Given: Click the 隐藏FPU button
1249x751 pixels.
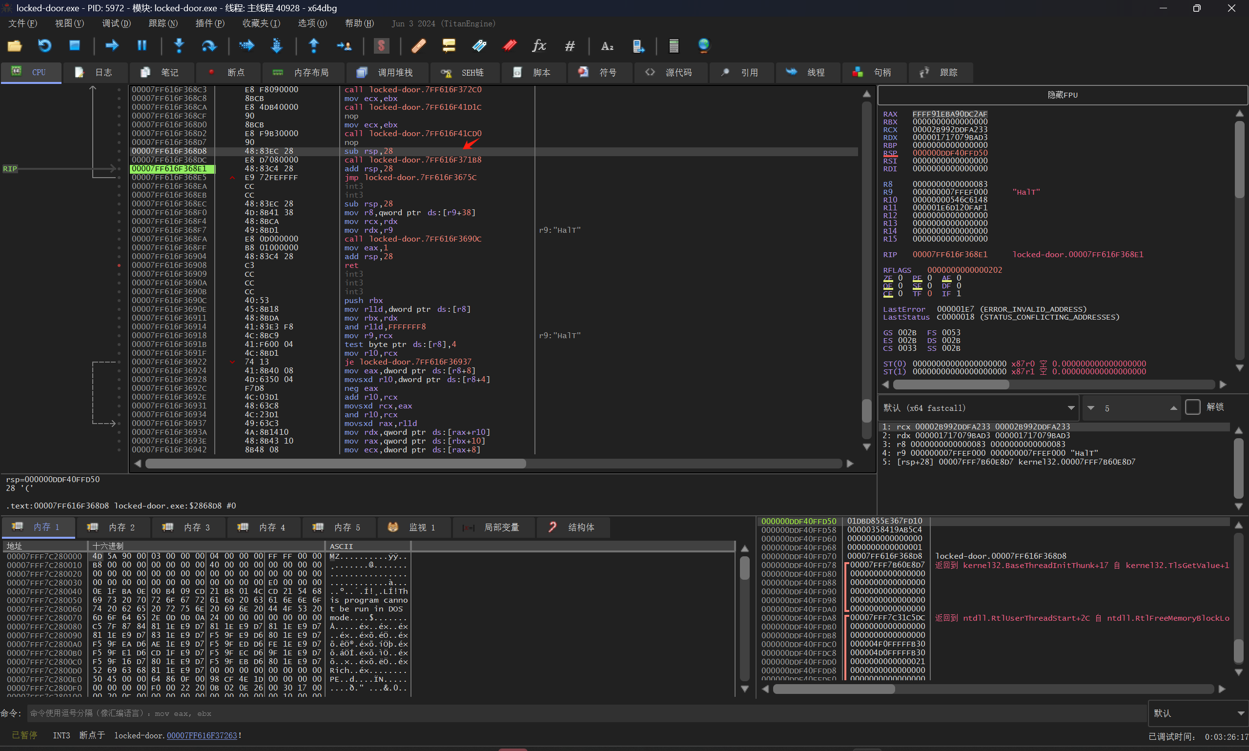Looking at the screenshot, I should click(x=1062, y=95).
